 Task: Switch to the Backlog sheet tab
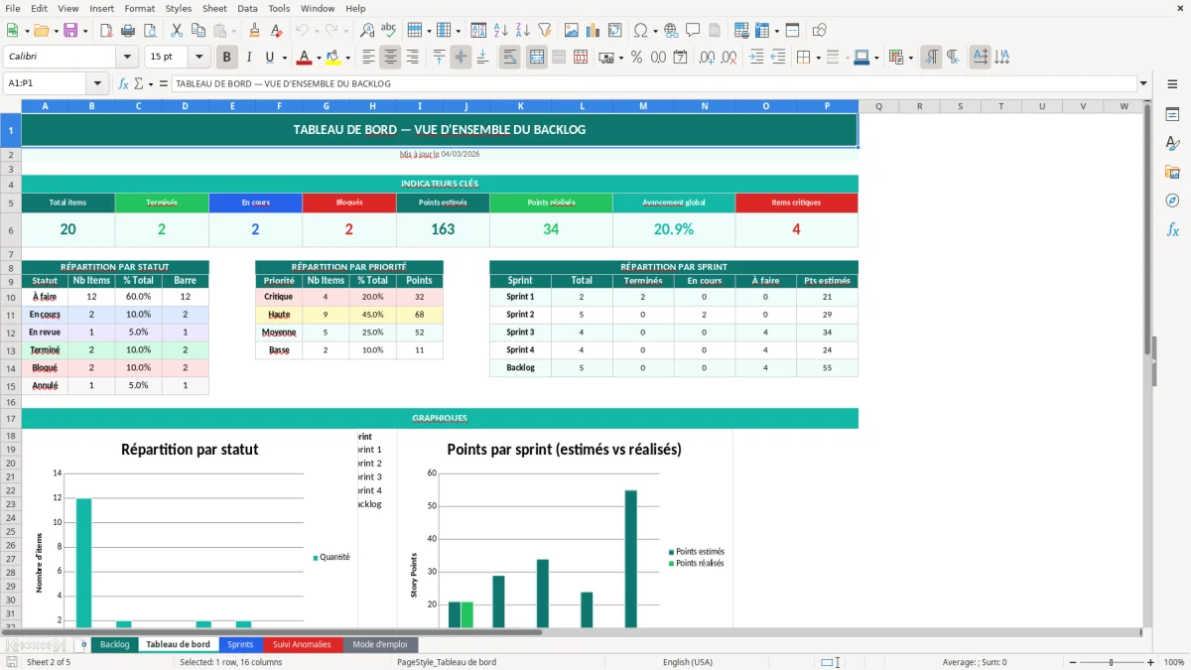(114, 644)
